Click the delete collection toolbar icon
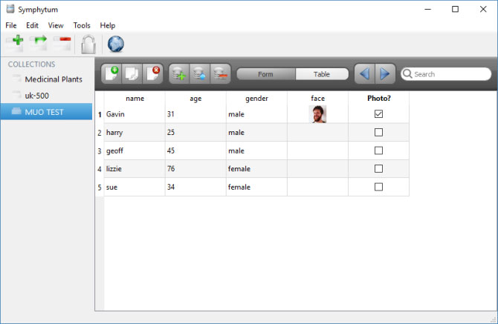This screenshot has height=324, width=498. (62, 44)
